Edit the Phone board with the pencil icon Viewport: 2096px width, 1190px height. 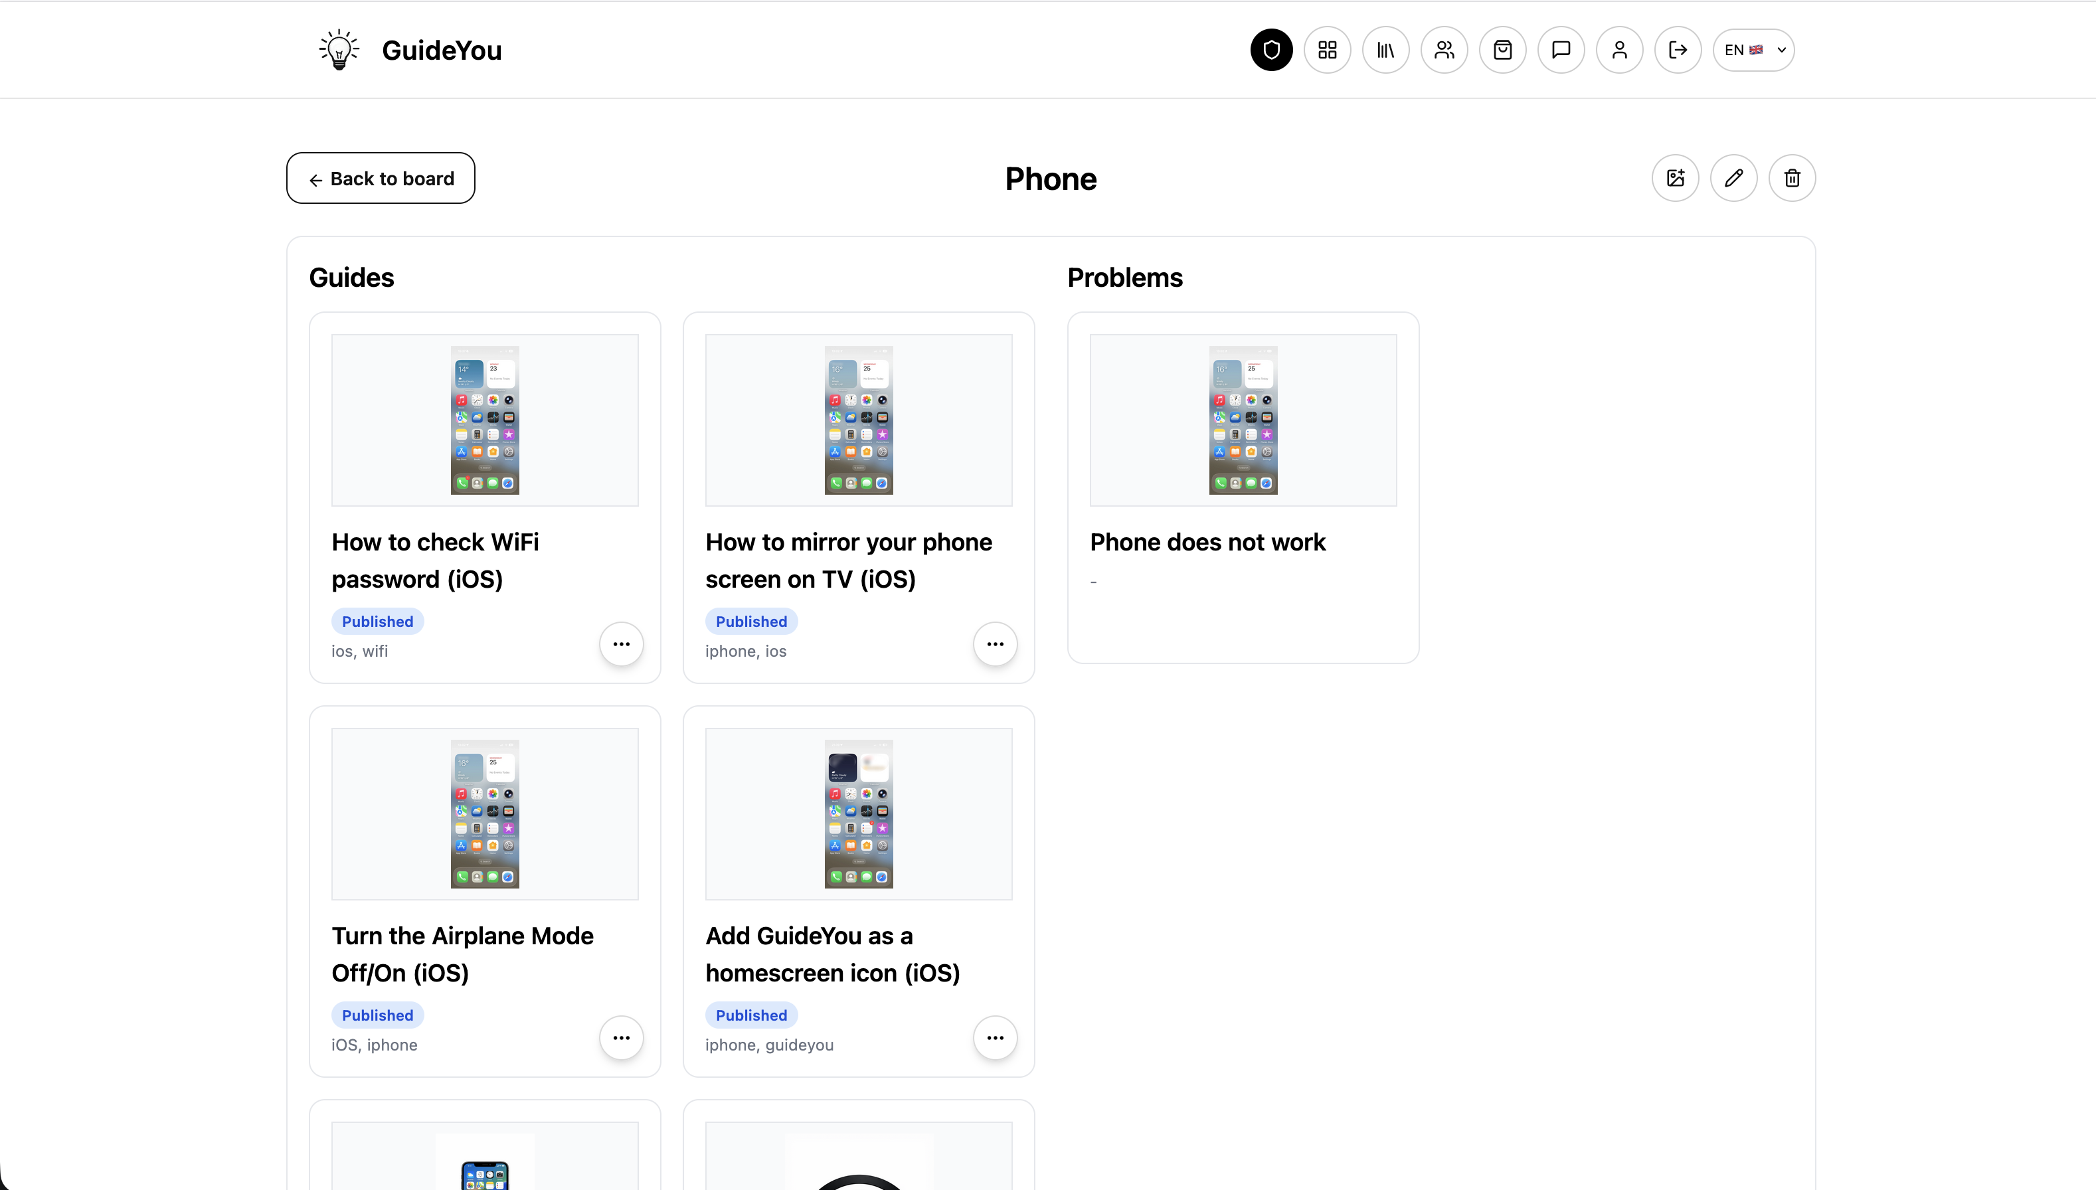pyautogui.click(x=1734, y=177)
